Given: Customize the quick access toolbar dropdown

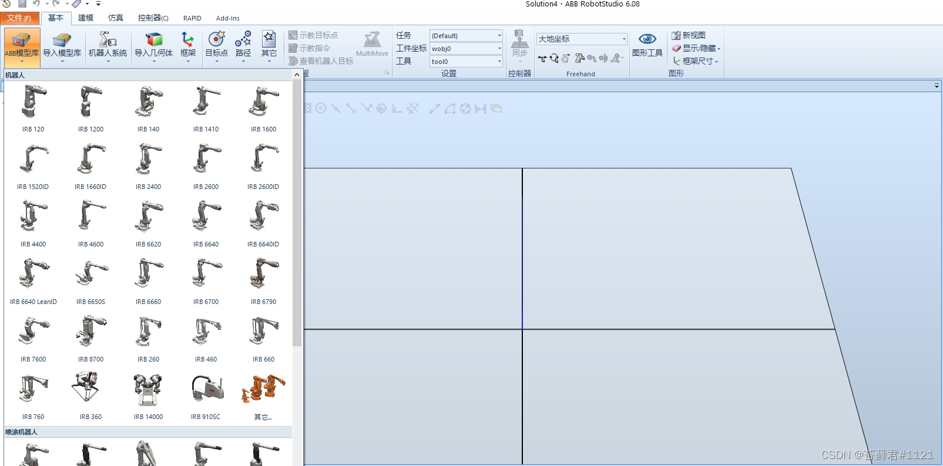Looking at the screenshot, I should [98, 4].
